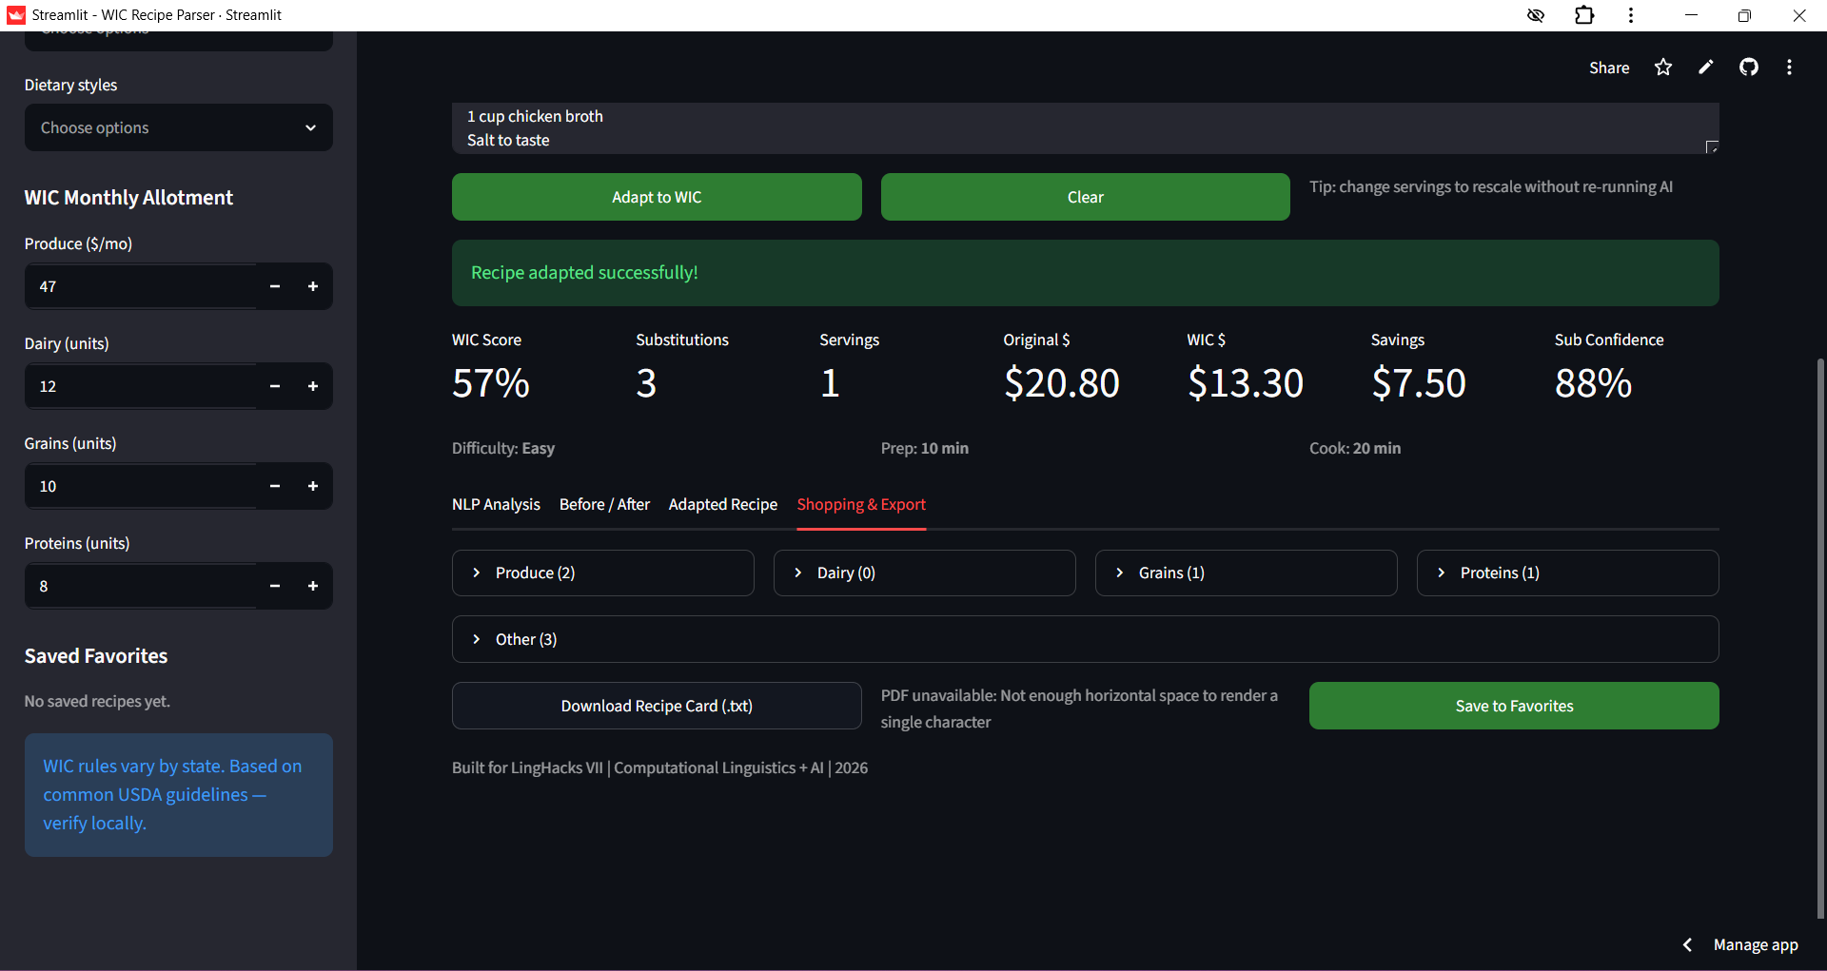Click the 'WIC Monthly Allotment' heading

(128, 198)
